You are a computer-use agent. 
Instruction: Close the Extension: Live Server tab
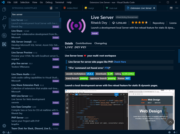154,8
